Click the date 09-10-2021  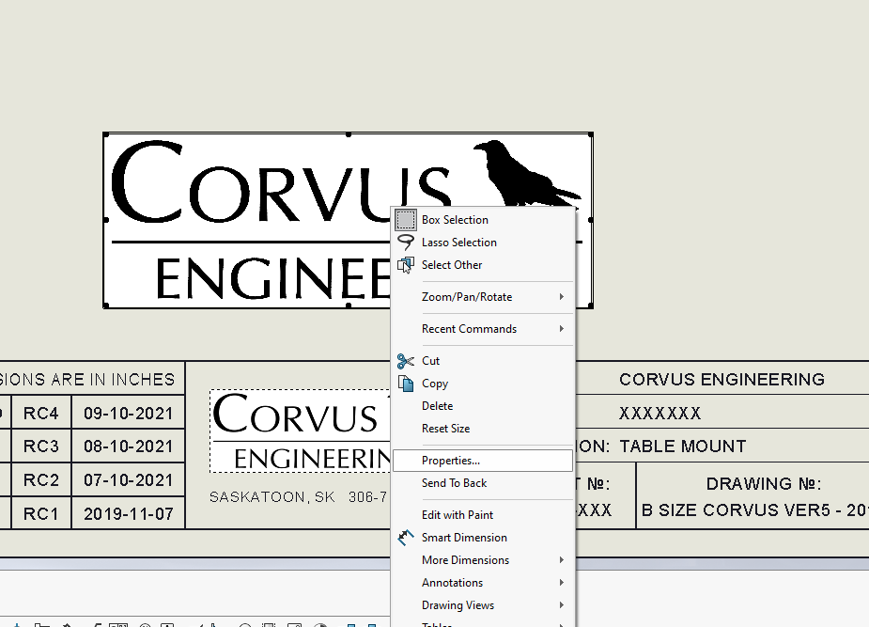click(128, 413)
